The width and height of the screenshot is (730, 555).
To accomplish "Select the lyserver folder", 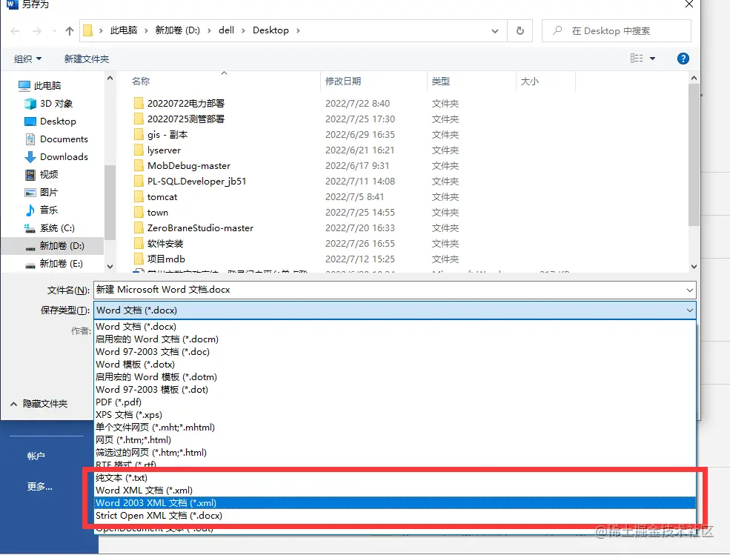I will pyautogui.click(x=157, y=150).
